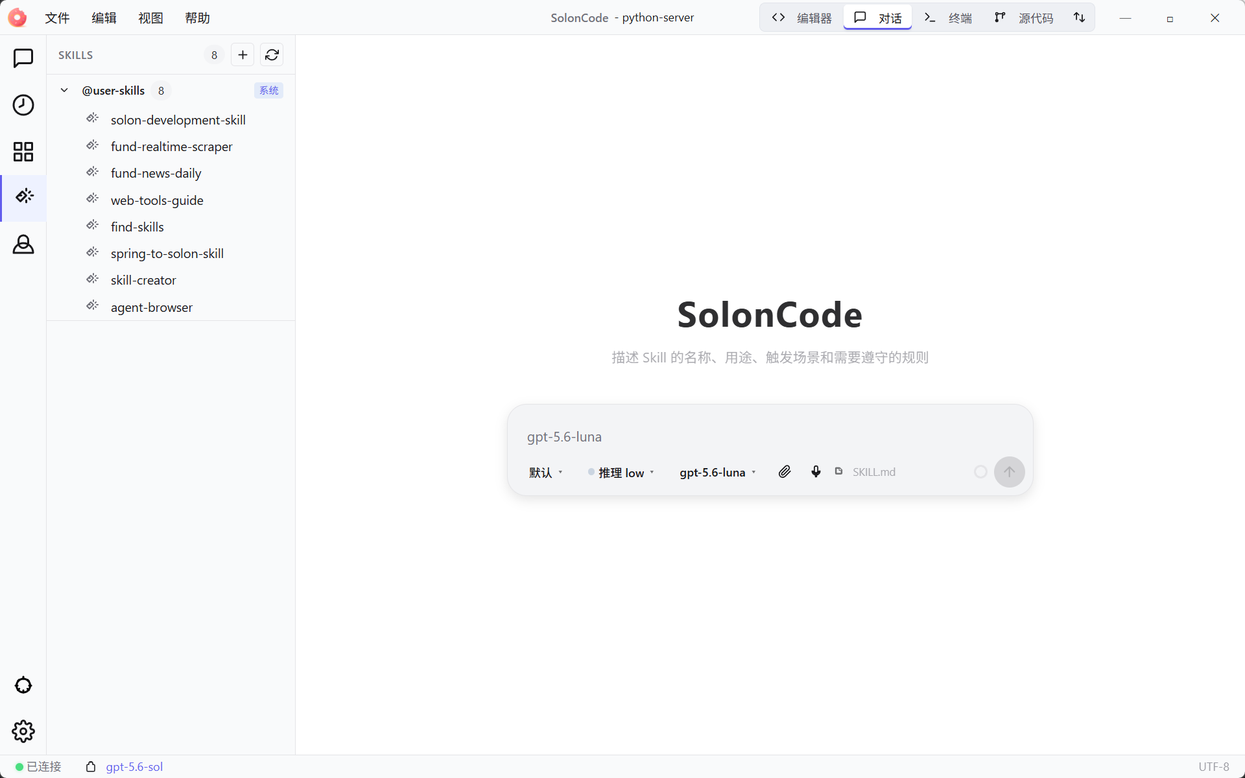Select the Skills sparkle sidebar icon

point(24,196)
